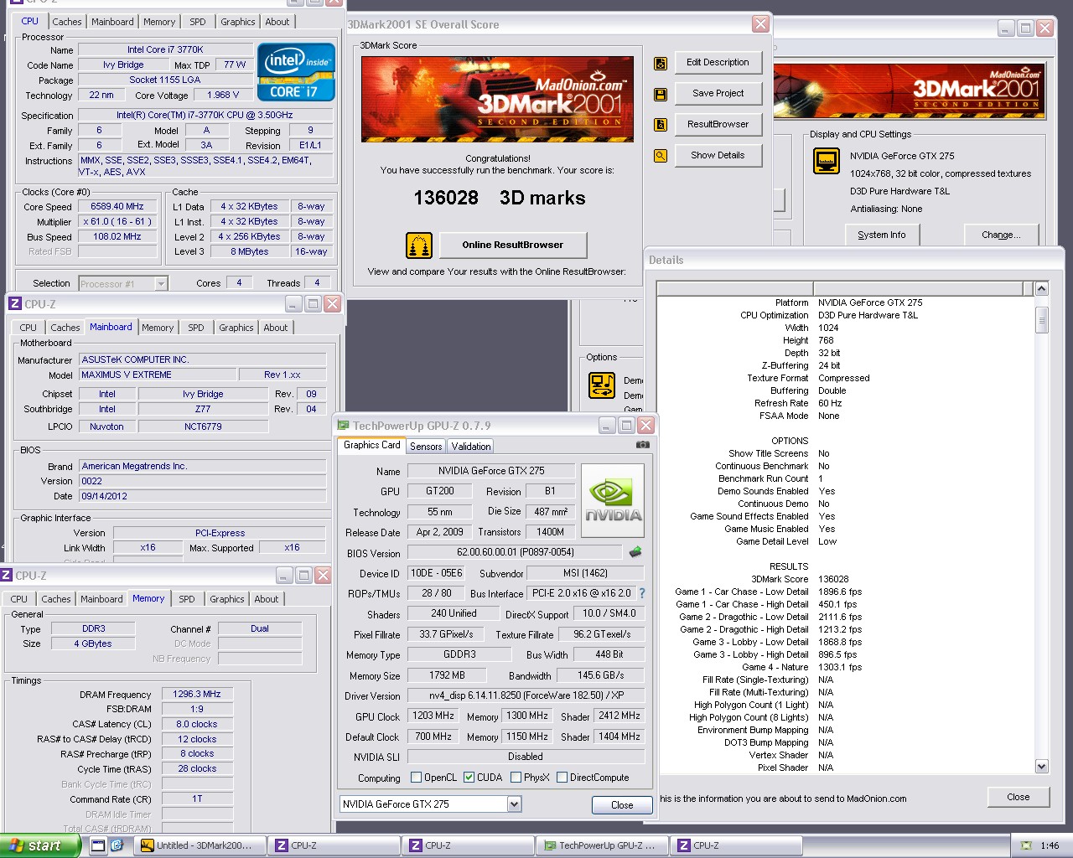Switch to TechPowerUp GPU-Z taskbar item

tap(601, 845)
